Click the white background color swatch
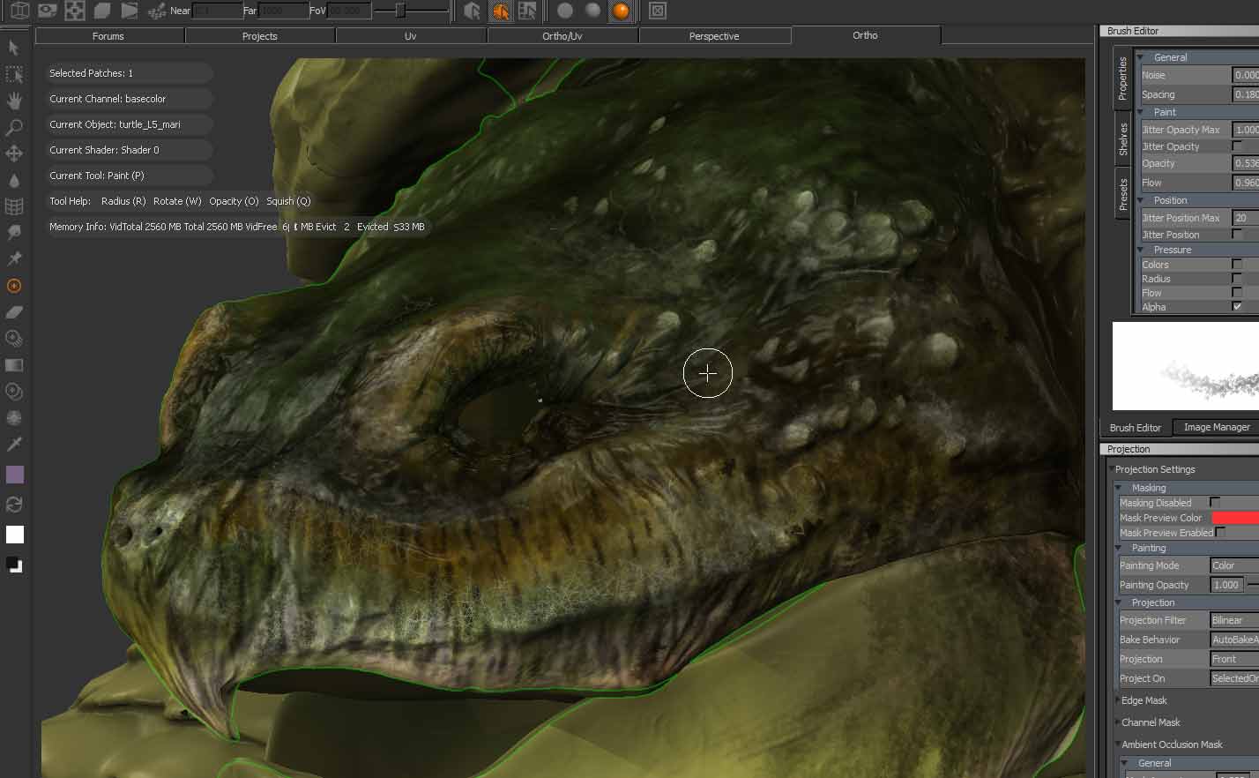Screen dimensions: 1259x778 [x=15, y=535]
